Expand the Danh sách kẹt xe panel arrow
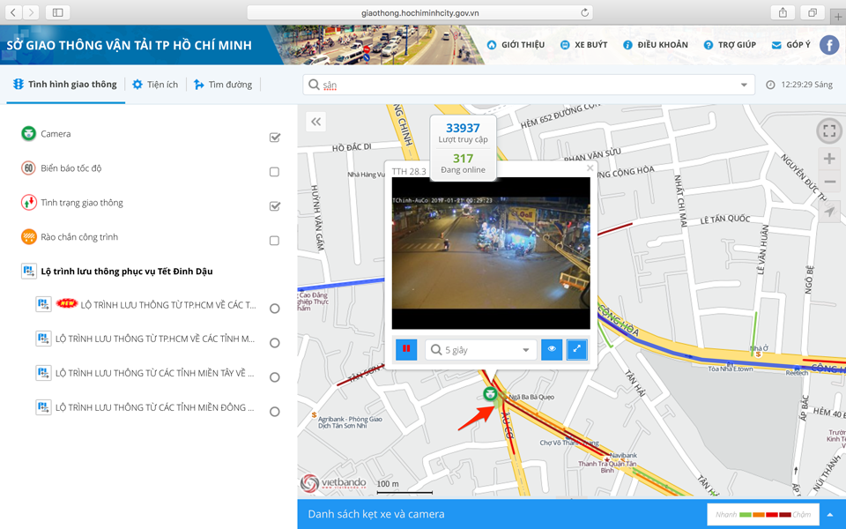 coord(830,514)
